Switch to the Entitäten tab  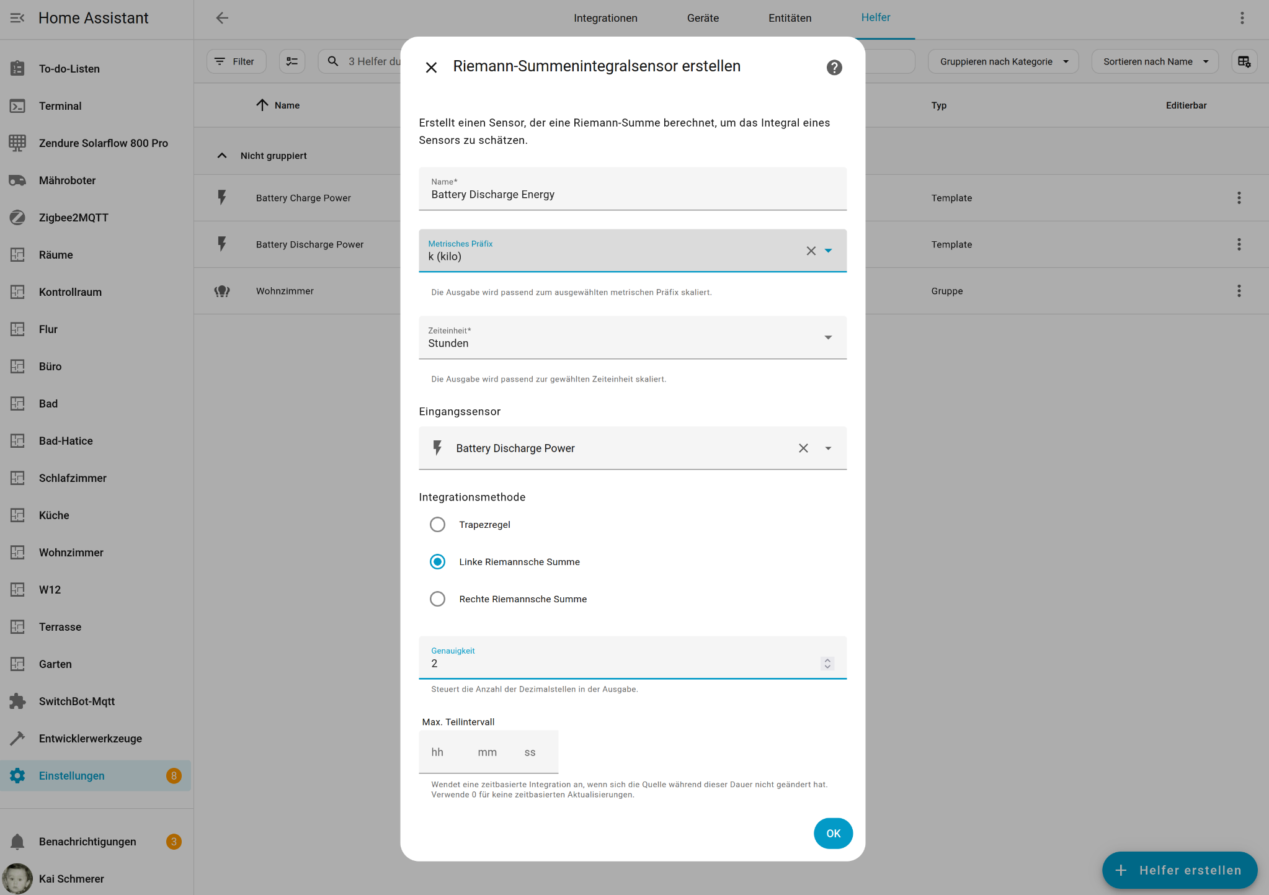[x=790, y=18]
